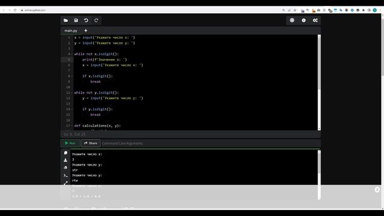
Task: Click 'while not x.isdigit():' on line 4
Action: click(x=97, y=54)
